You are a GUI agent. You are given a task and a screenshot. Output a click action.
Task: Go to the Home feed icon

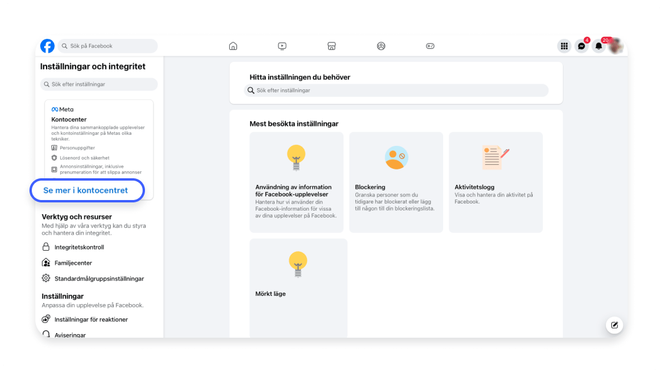point(233,45)
